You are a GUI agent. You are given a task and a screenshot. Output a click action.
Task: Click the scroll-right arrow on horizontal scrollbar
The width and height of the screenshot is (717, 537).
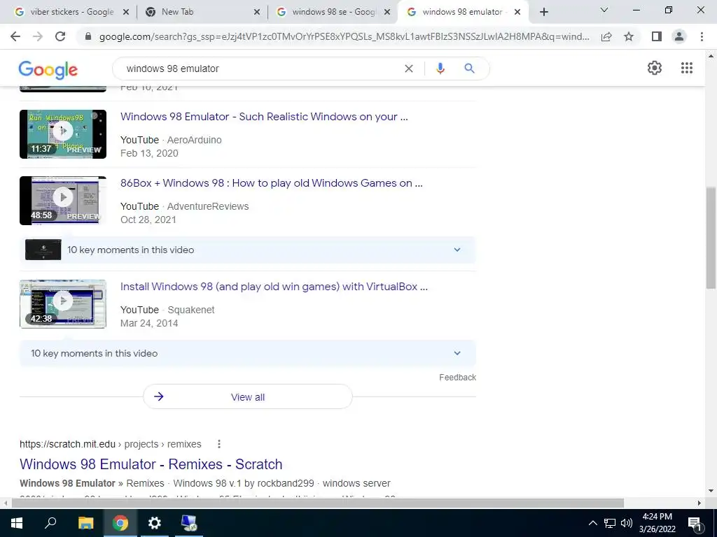pyautogui.click(x=699, y=503)
